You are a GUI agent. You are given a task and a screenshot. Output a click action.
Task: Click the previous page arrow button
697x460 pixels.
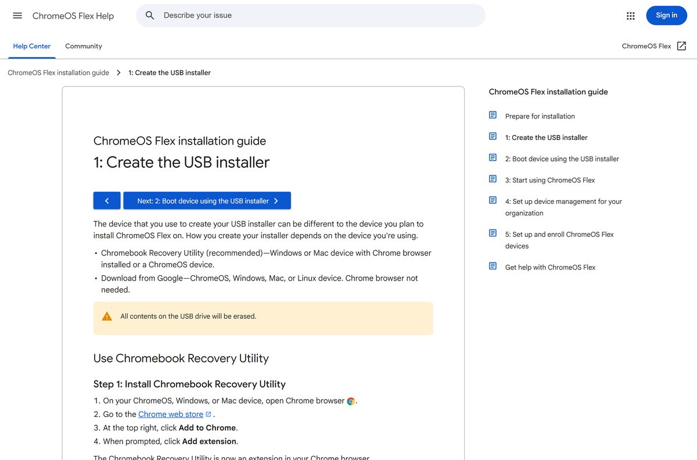pos(107,200)
